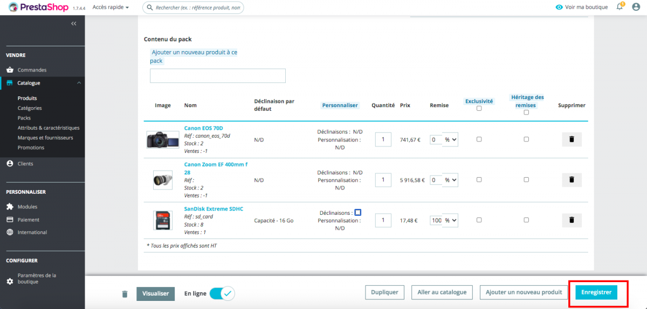
Task: Click the Enregistrer button
Action: coord(596,292)
